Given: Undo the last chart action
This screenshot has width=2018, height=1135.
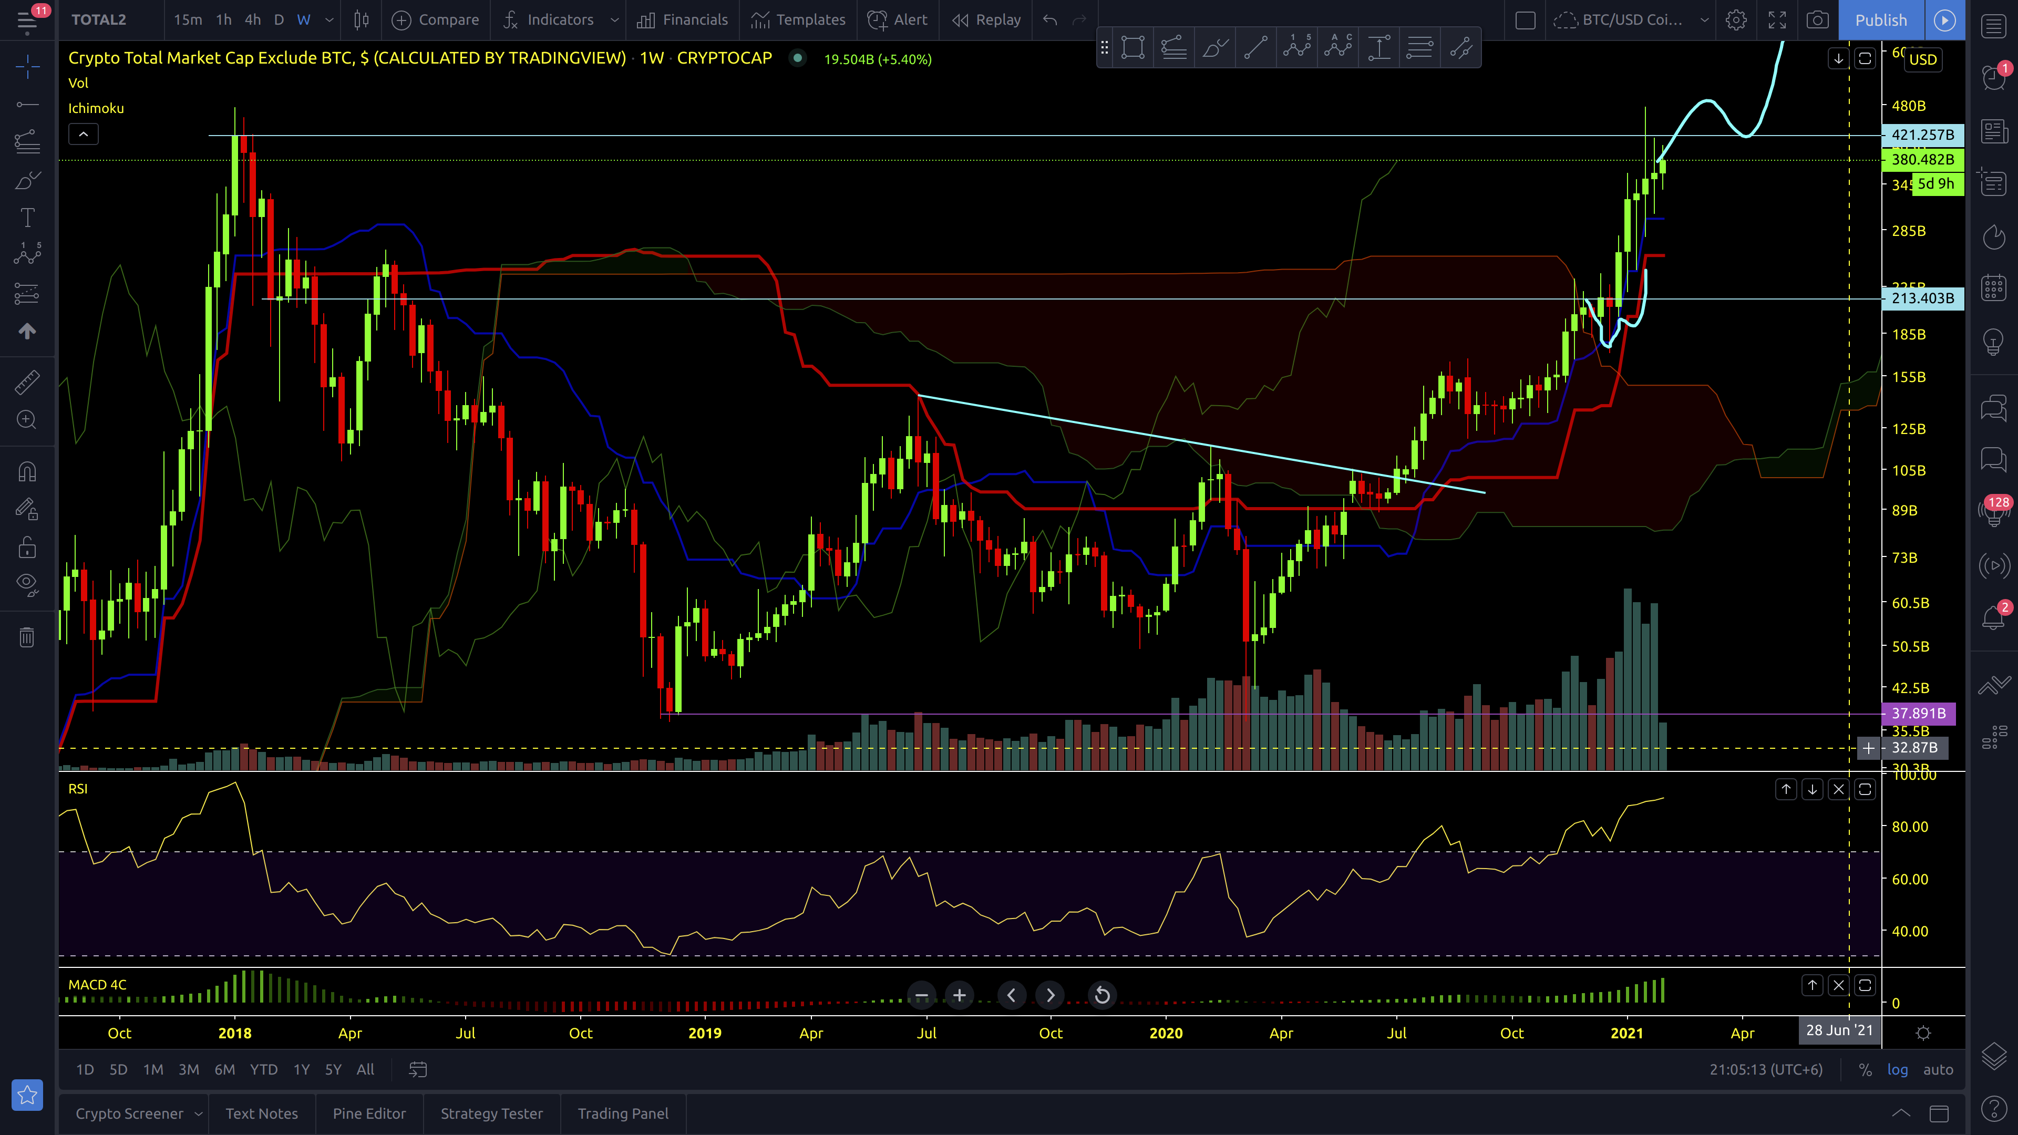Looking at the screenshot, I should [1050, 19].
